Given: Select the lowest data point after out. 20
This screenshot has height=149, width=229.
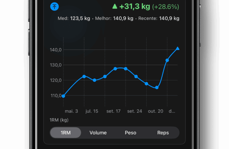Looking at the screenshot, I should click(157, 88).
